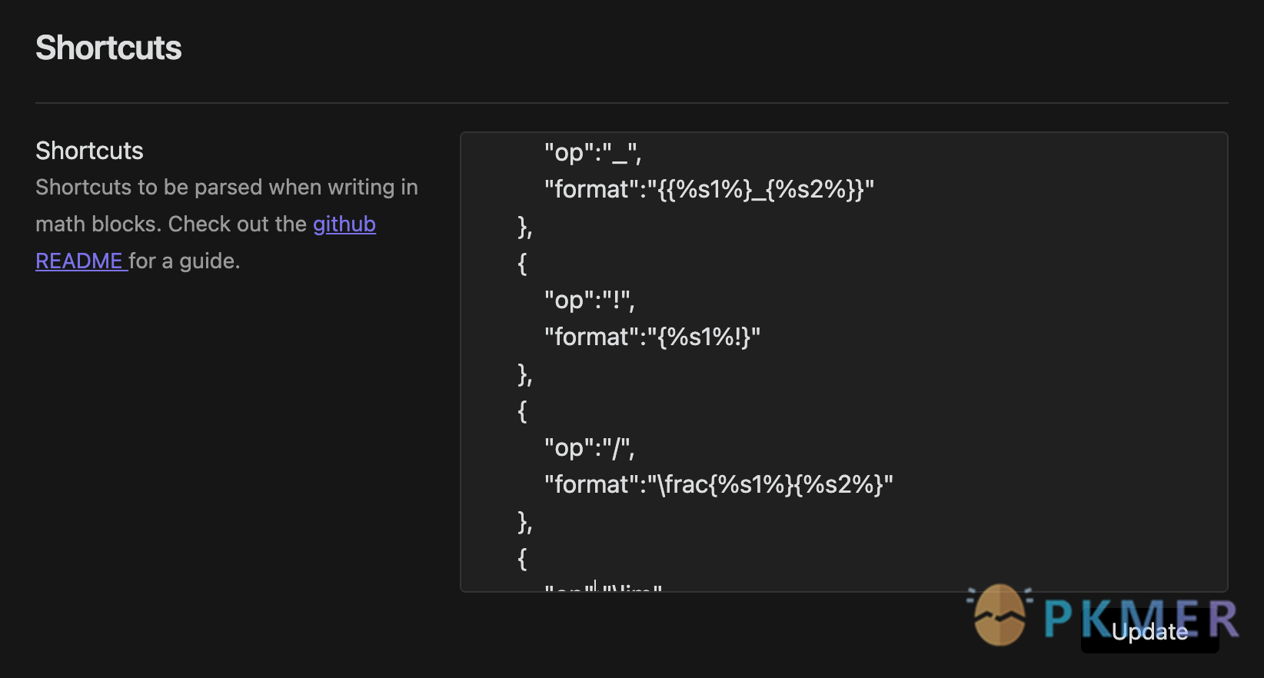Image resolution: width=1264 pixels, height=678 pixels.
Task: Click the PKMER watermark letter P
Action: coord(1059,619)
